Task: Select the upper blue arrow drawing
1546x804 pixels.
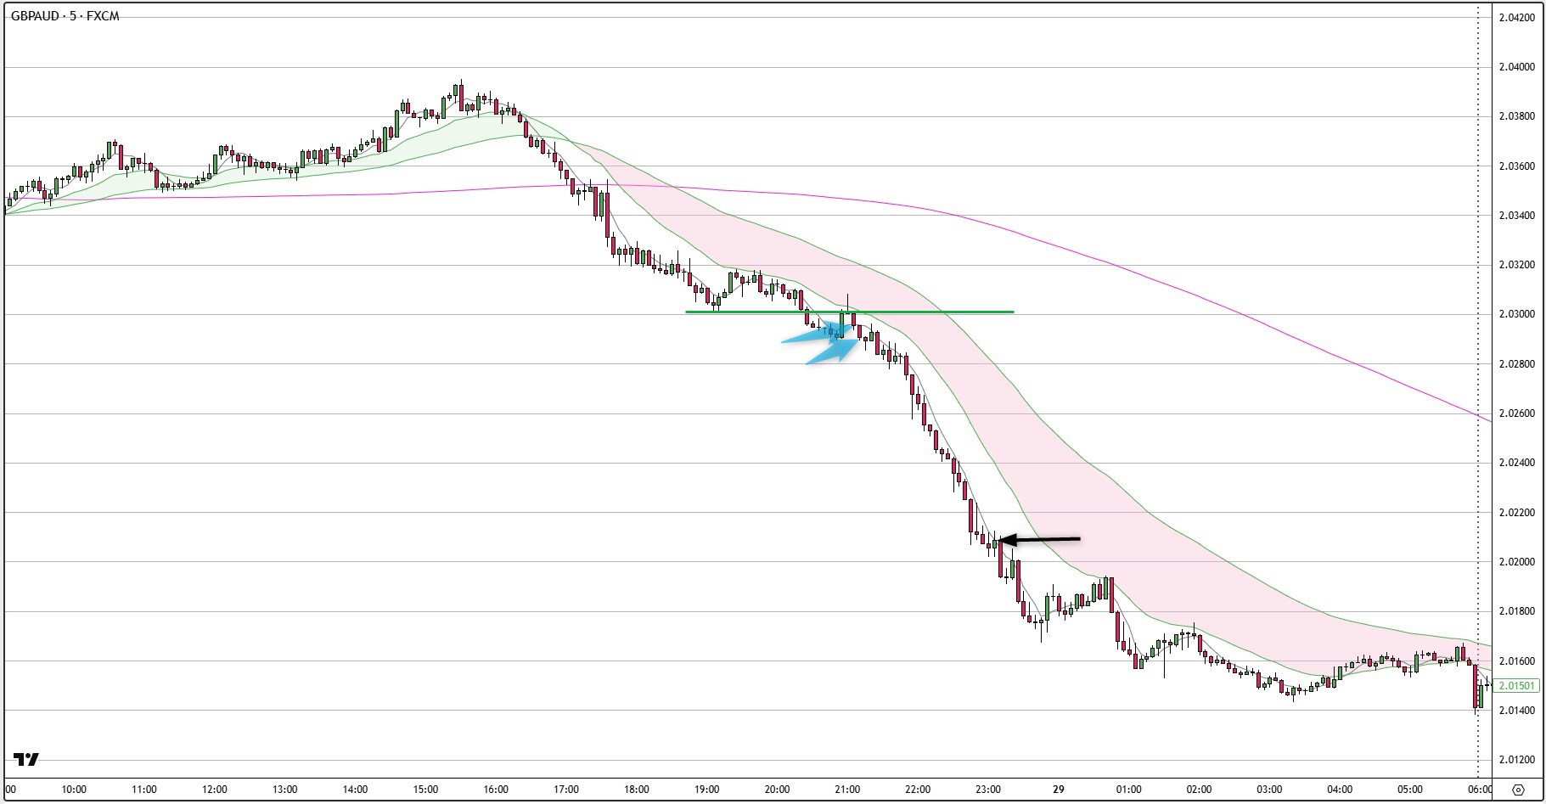Action: pos(811,335)
